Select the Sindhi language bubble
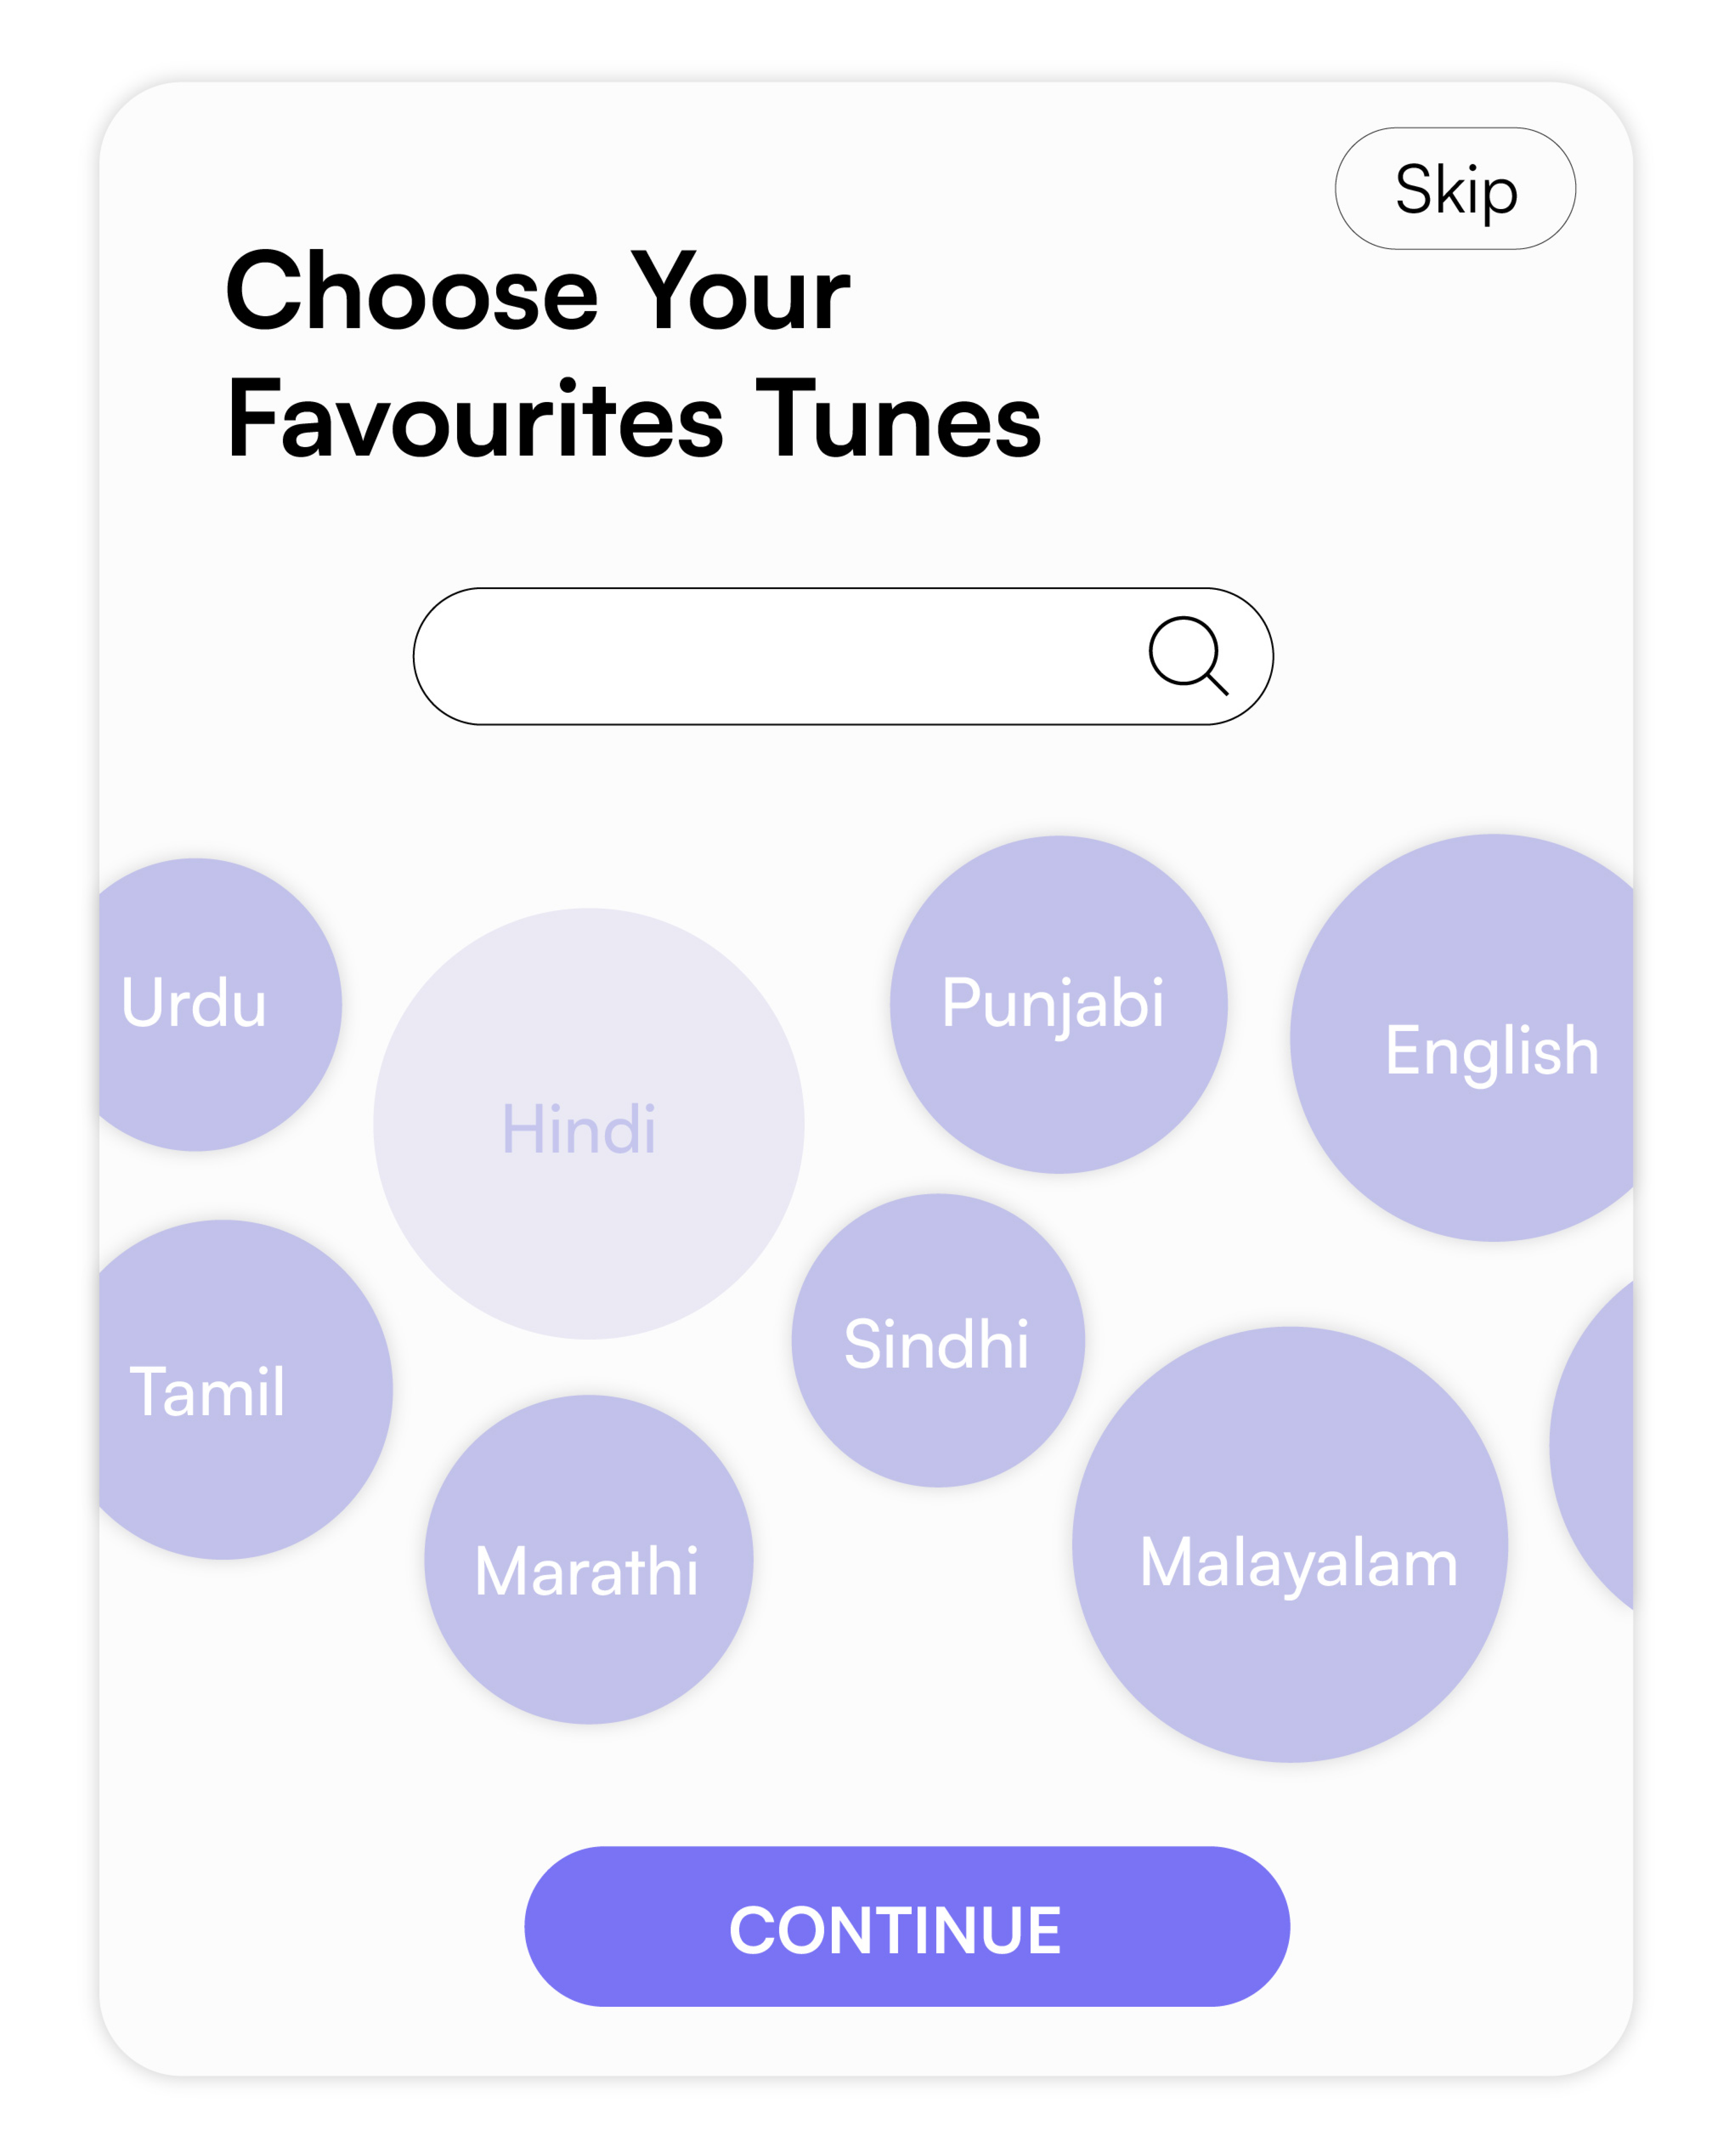This screenshot has width=1736, height=2136. coord(938,1340)
